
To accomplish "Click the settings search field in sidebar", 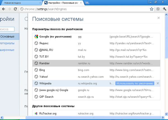I will click(x=7, y=29).
